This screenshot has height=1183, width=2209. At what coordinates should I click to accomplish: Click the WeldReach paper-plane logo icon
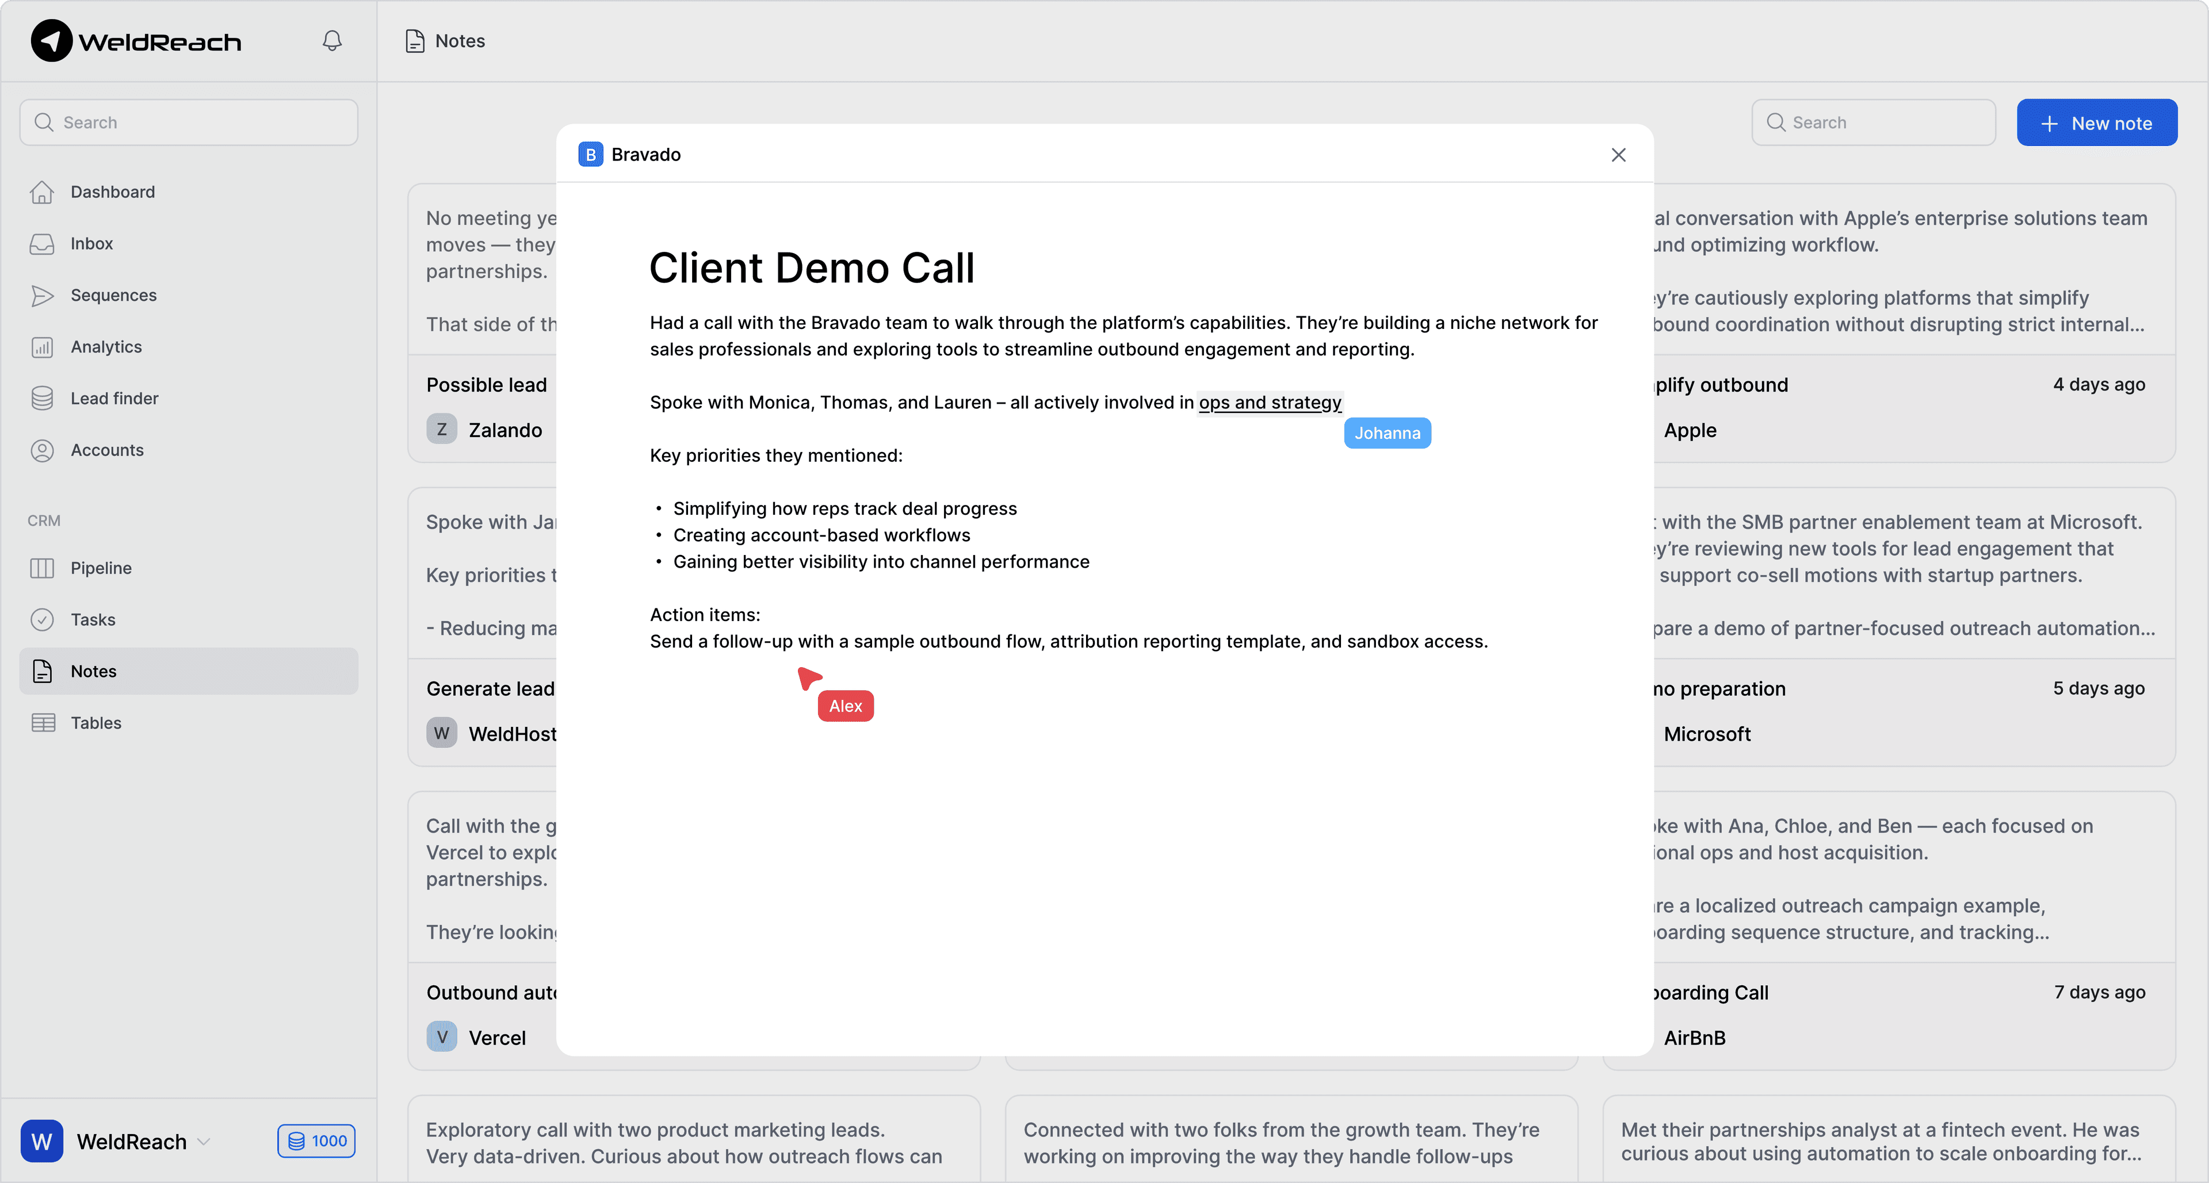[51, 41]
